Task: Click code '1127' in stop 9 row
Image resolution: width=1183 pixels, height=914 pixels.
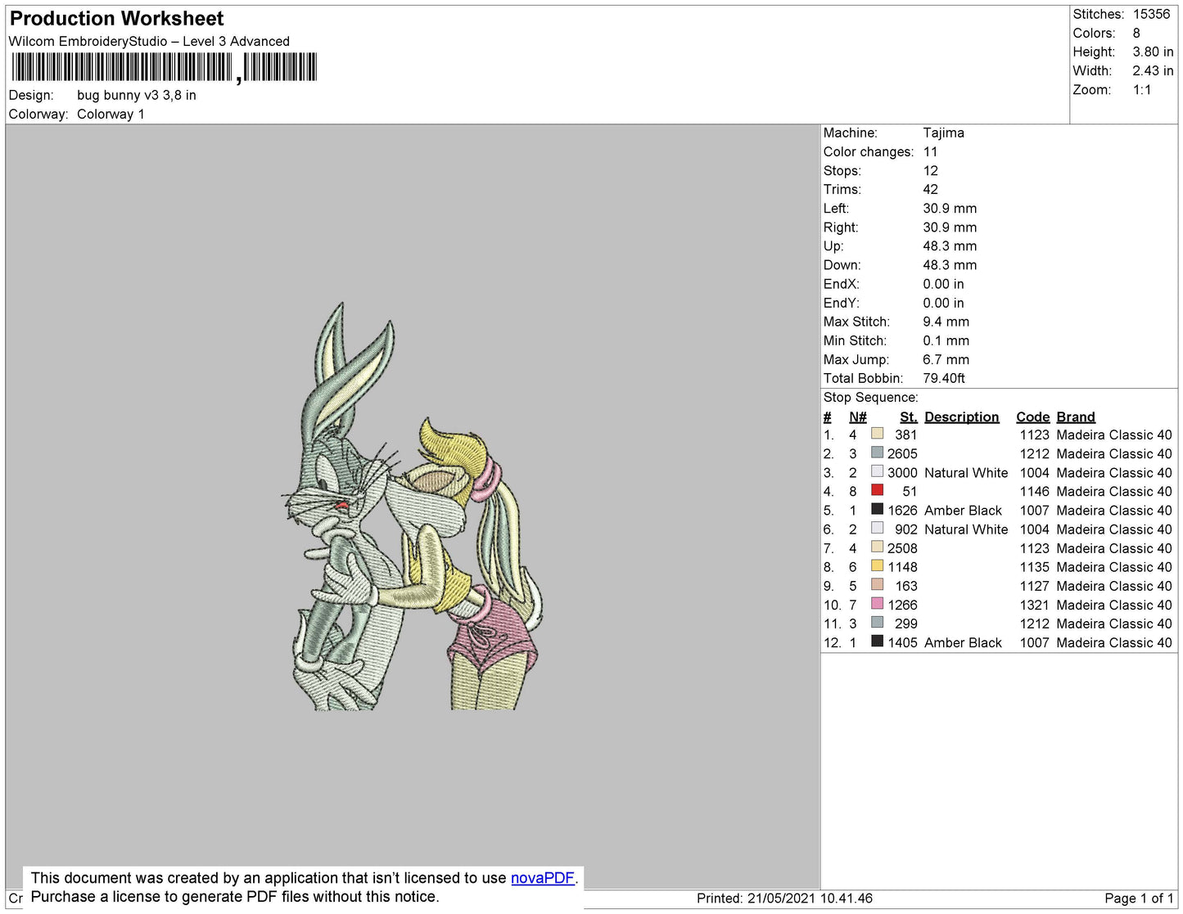Action: pyautogui.click(x=1034, y=586)
